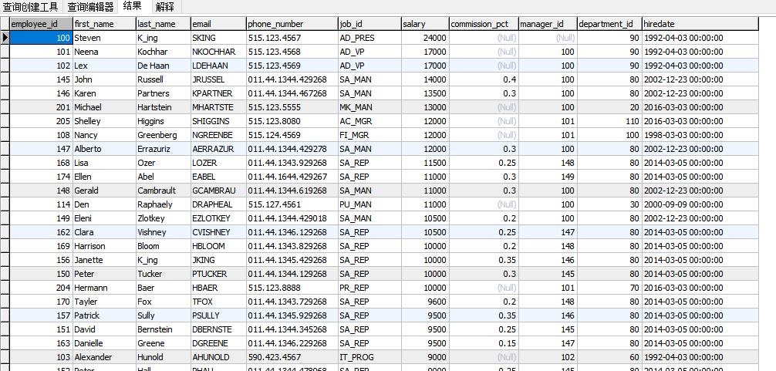Click last name cell Higgins

164,121
